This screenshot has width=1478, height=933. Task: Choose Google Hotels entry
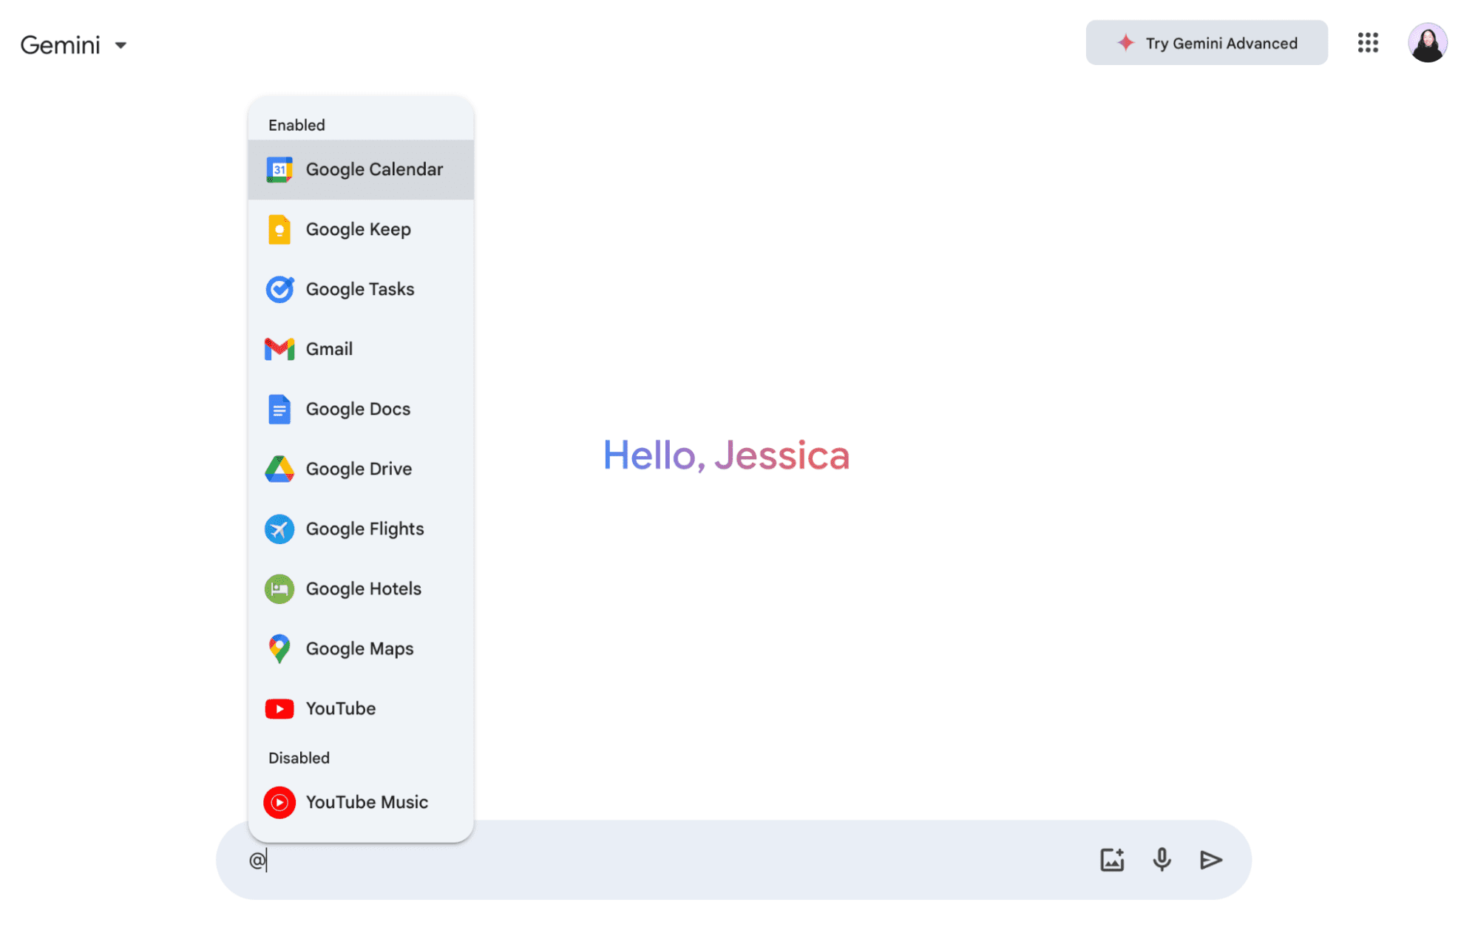(x=361, y=588)
